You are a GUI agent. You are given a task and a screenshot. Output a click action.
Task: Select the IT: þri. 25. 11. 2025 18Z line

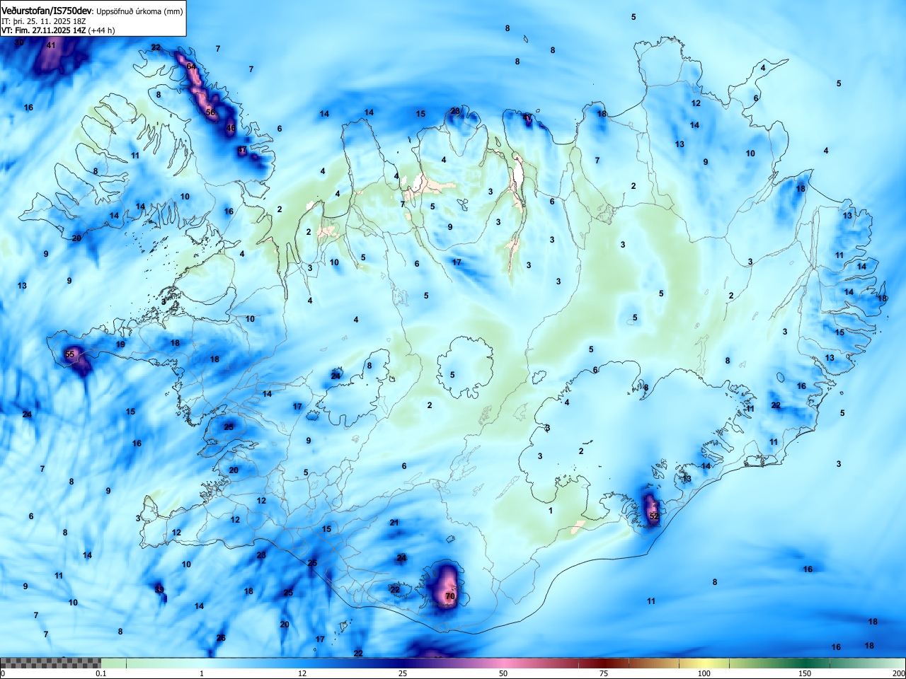point(44,21)
